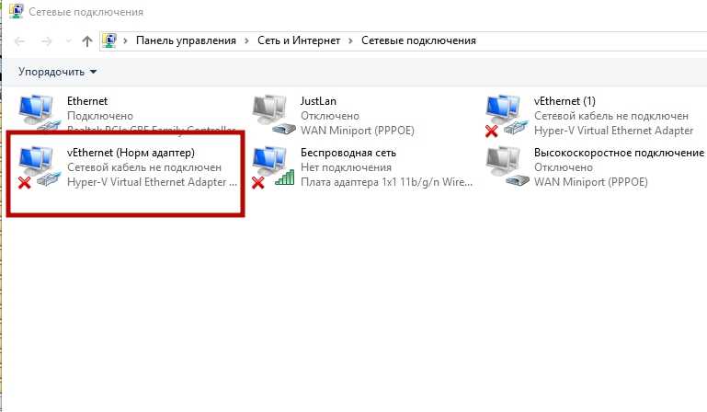Click Отключено status under JustLan
Screen dimensions: 707x412
pos(330,116)
